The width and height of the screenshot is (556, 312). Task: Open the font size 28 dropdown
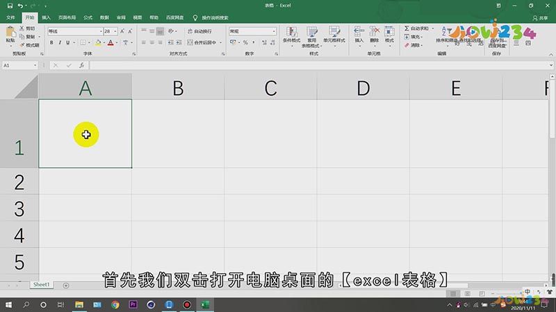(x=115, y=31)
